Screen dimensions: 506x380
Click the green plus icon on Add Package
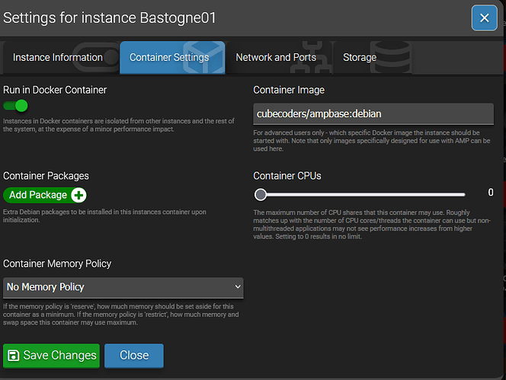pos(78,196)
